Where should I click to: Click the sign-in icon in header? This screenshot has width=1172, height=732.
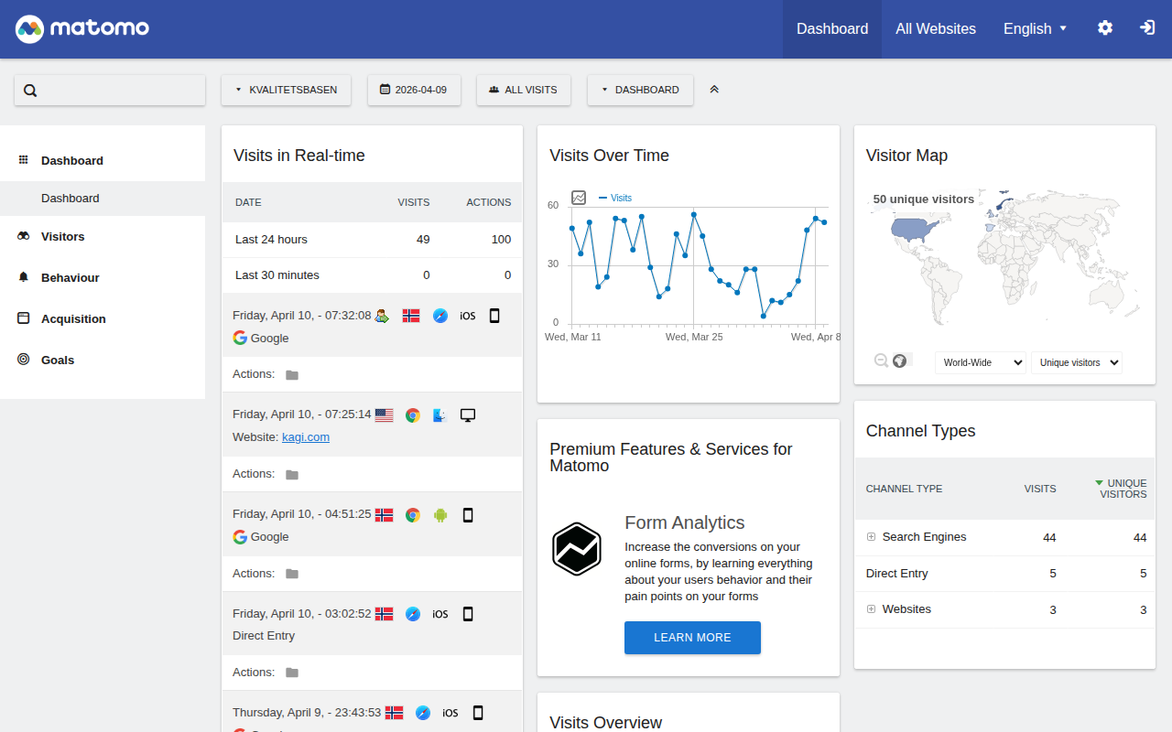point(1146,28)
